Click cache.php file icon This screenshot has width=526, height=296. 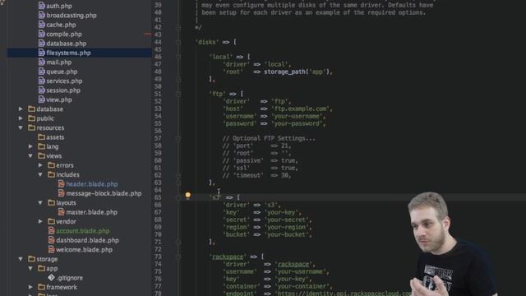pos(42,25)
